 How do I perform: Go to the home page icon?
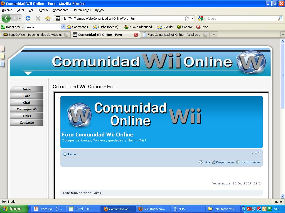coord(48,18)
